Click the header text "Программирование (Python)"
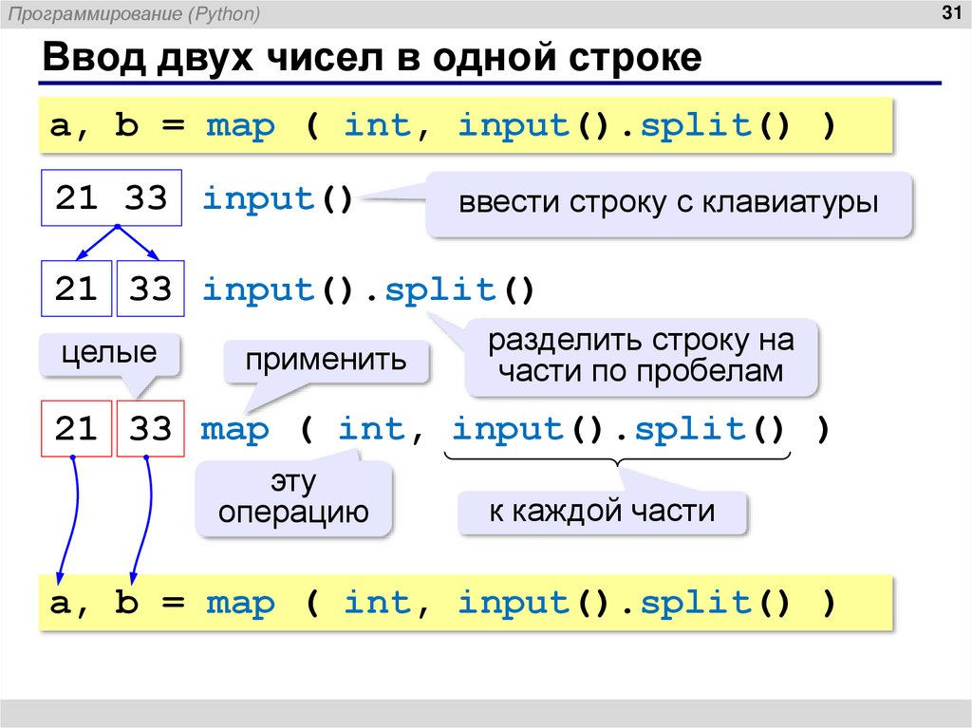972x728 pixels. [135, 13]
